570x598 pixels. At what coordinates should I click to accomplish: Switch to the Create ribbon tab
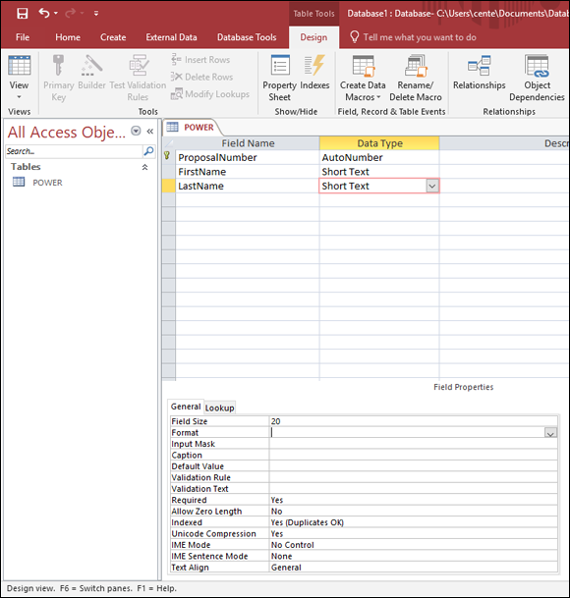coord(113,37)
